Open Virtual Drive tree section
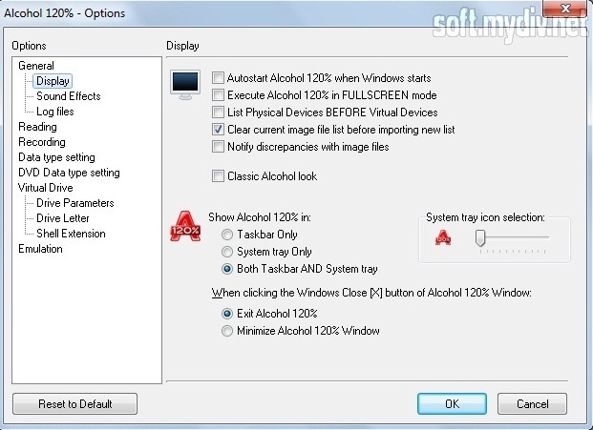The width and height of the screenshot is (593, 430). [46, 188]
